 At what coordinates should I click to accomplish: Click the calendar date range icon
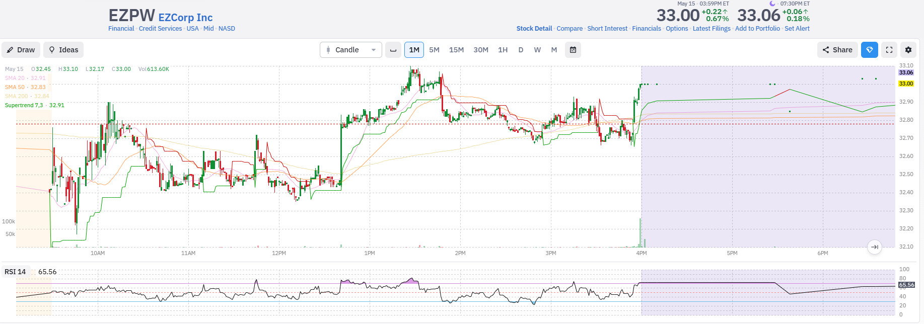coord(573,50)
